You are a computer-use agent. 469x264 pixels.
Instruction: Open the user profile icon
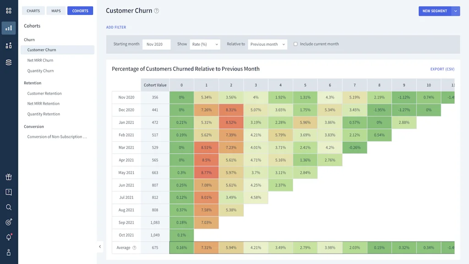coord(8,253)
